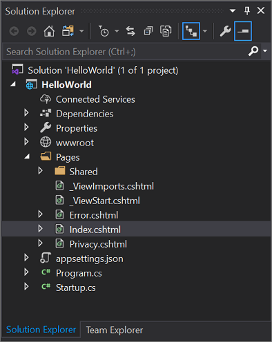Expand Error.cshtml node
The height and width of the screenshot is (342, 272).
[41, 214]
